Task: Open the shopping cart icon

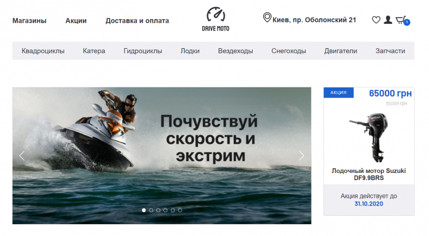Action: 401,20
